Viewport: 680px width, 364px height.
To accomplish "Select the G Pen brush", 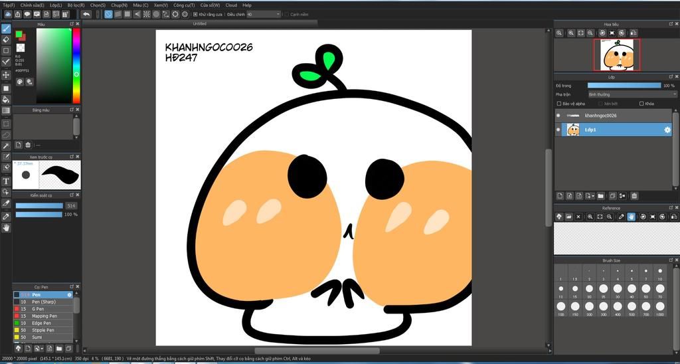I will pos(43,309).
